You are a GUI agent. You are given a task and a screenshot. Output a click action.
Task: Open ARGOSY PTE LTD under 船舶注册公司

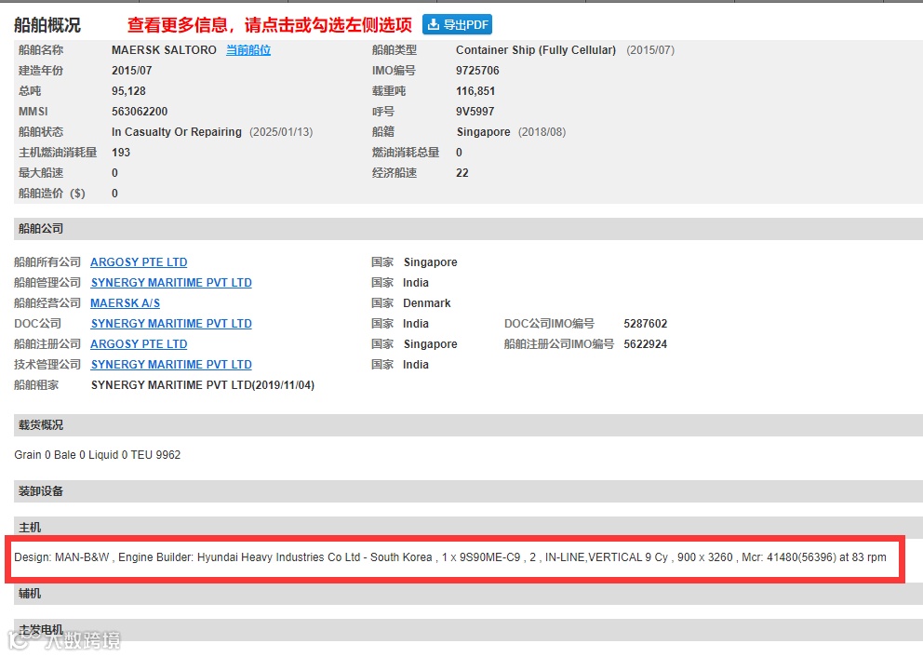pos(139,343)
